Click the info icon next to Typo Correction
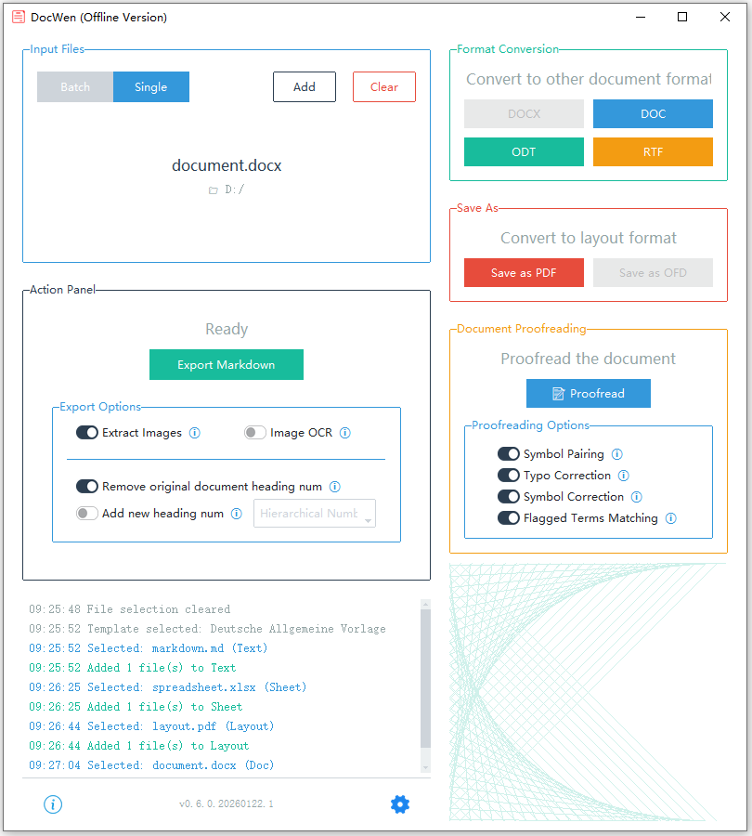The image size is (752, 836). click(624, 476)
